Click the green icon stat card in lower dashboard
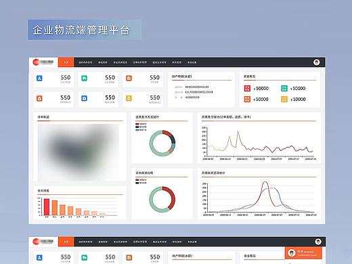The image size is (352, 264). 97,258
